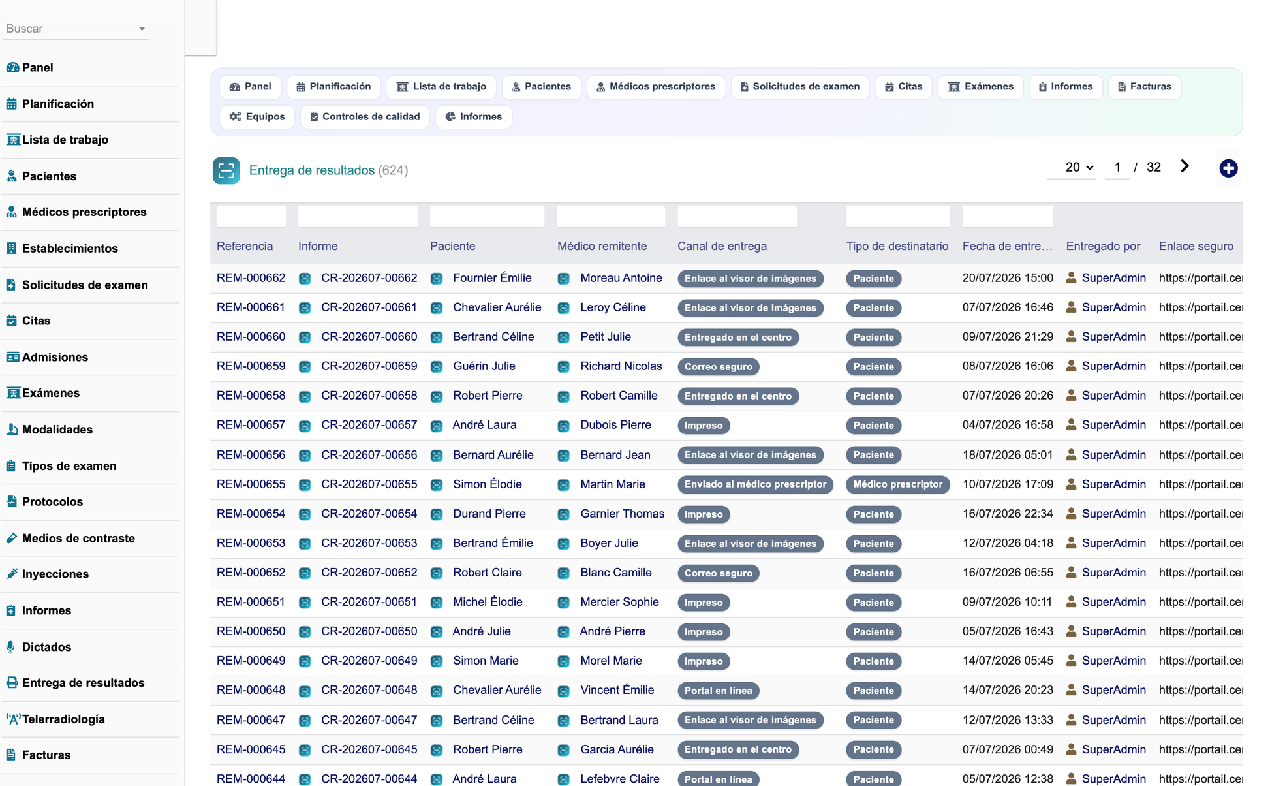
Task: Open Medios de contraste in sidebar
Action: [78, 539]
